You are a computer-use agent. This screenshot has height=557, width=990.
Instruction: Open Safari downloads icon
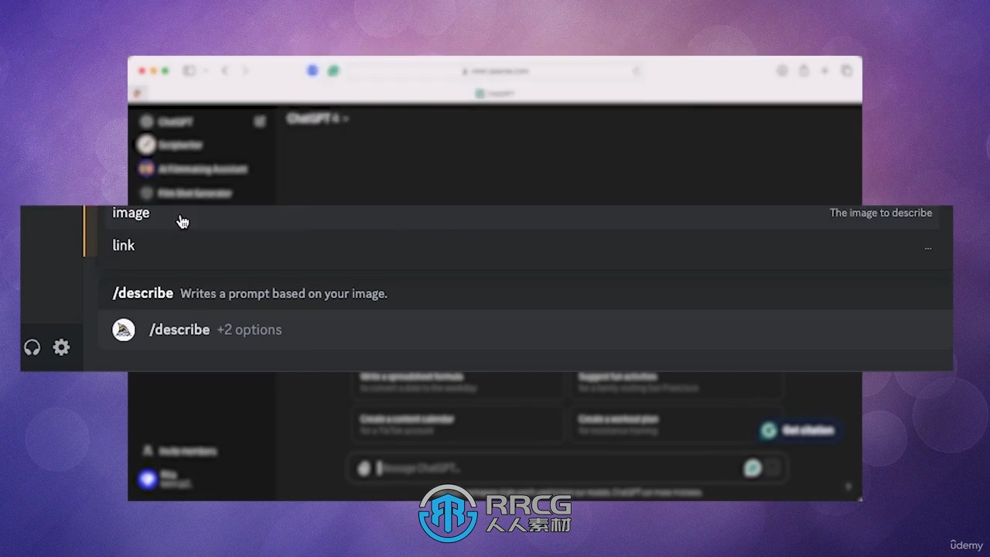[782, 70]
